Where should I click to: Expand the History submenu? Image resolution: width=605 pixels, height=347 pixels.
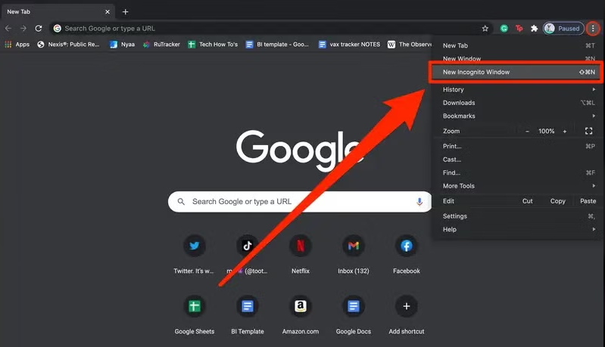(517, 89)
